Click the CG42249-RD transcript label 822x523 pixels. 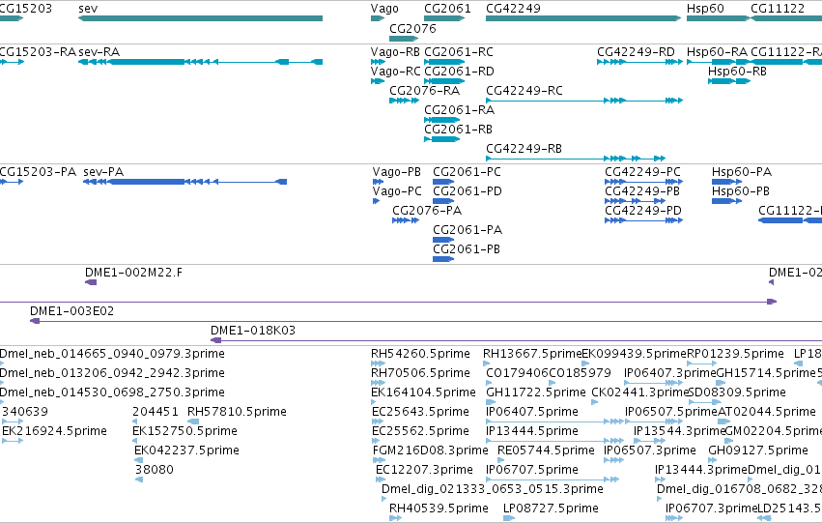[636, 52]
